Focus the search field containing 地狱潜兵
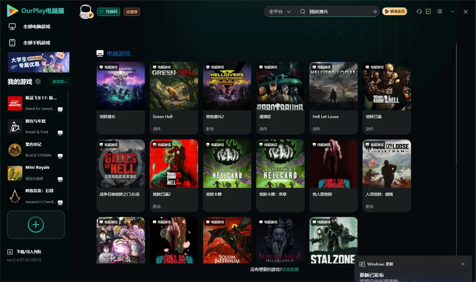This screenshot has width=476, height=282. pyautogui.click(x=341, y=11)
